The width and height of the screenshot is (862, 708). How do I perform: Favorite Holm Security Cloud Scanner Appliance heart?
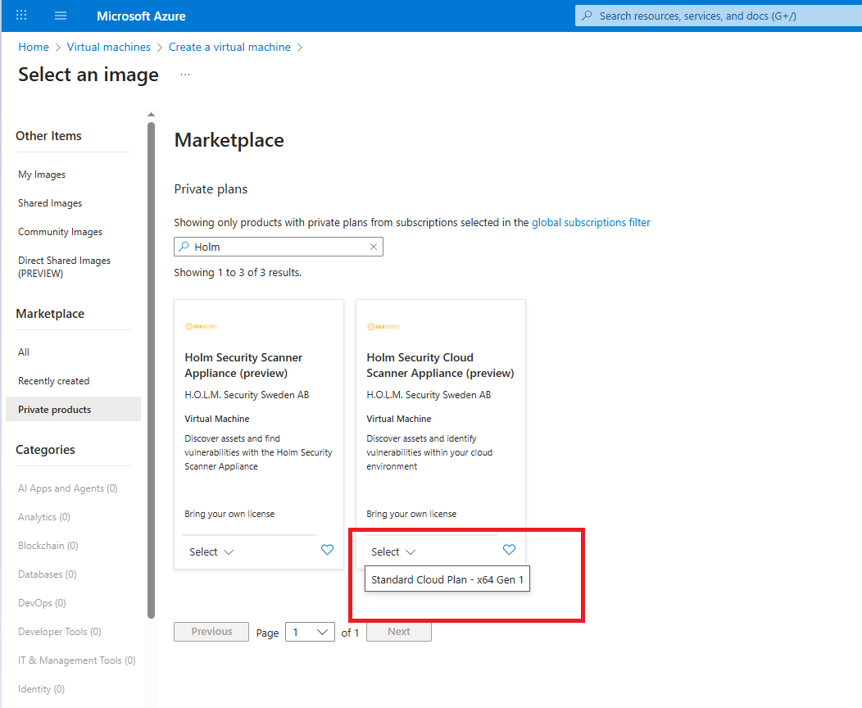(509, 550)
